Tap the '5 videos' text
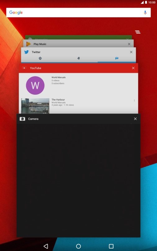 click(x=55, y=80)
